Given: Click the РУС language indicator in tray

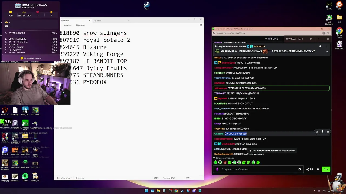Looking at the screenshot, I should pos(324,191).
